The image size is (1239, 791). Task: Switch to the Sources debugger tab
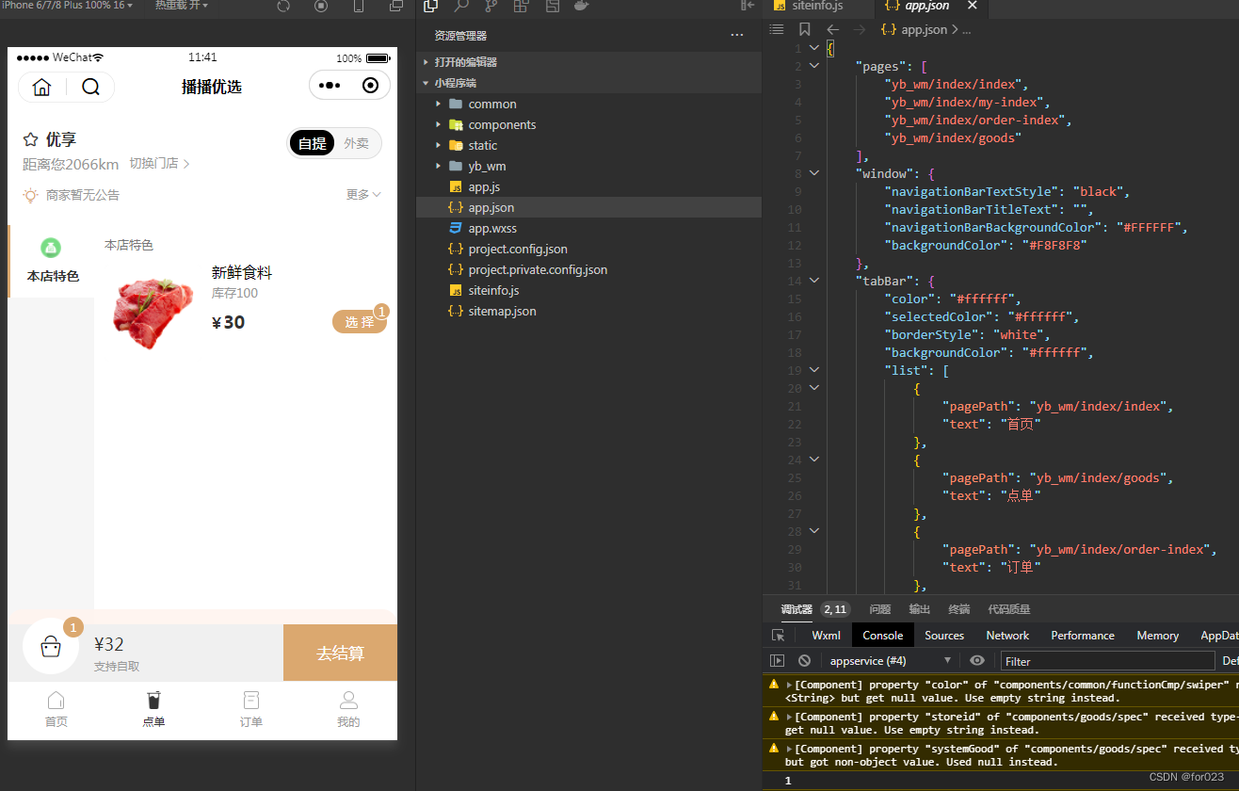pyautogui.click(x=944, y=636)
